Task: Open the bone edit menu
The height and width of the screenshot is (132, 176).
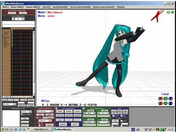Action: (17, 7)
